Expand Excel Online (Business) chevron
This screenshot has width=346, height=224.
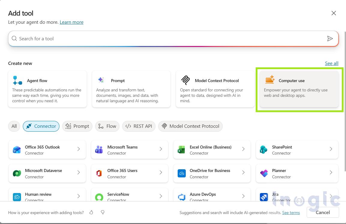[x=243, y=149]
